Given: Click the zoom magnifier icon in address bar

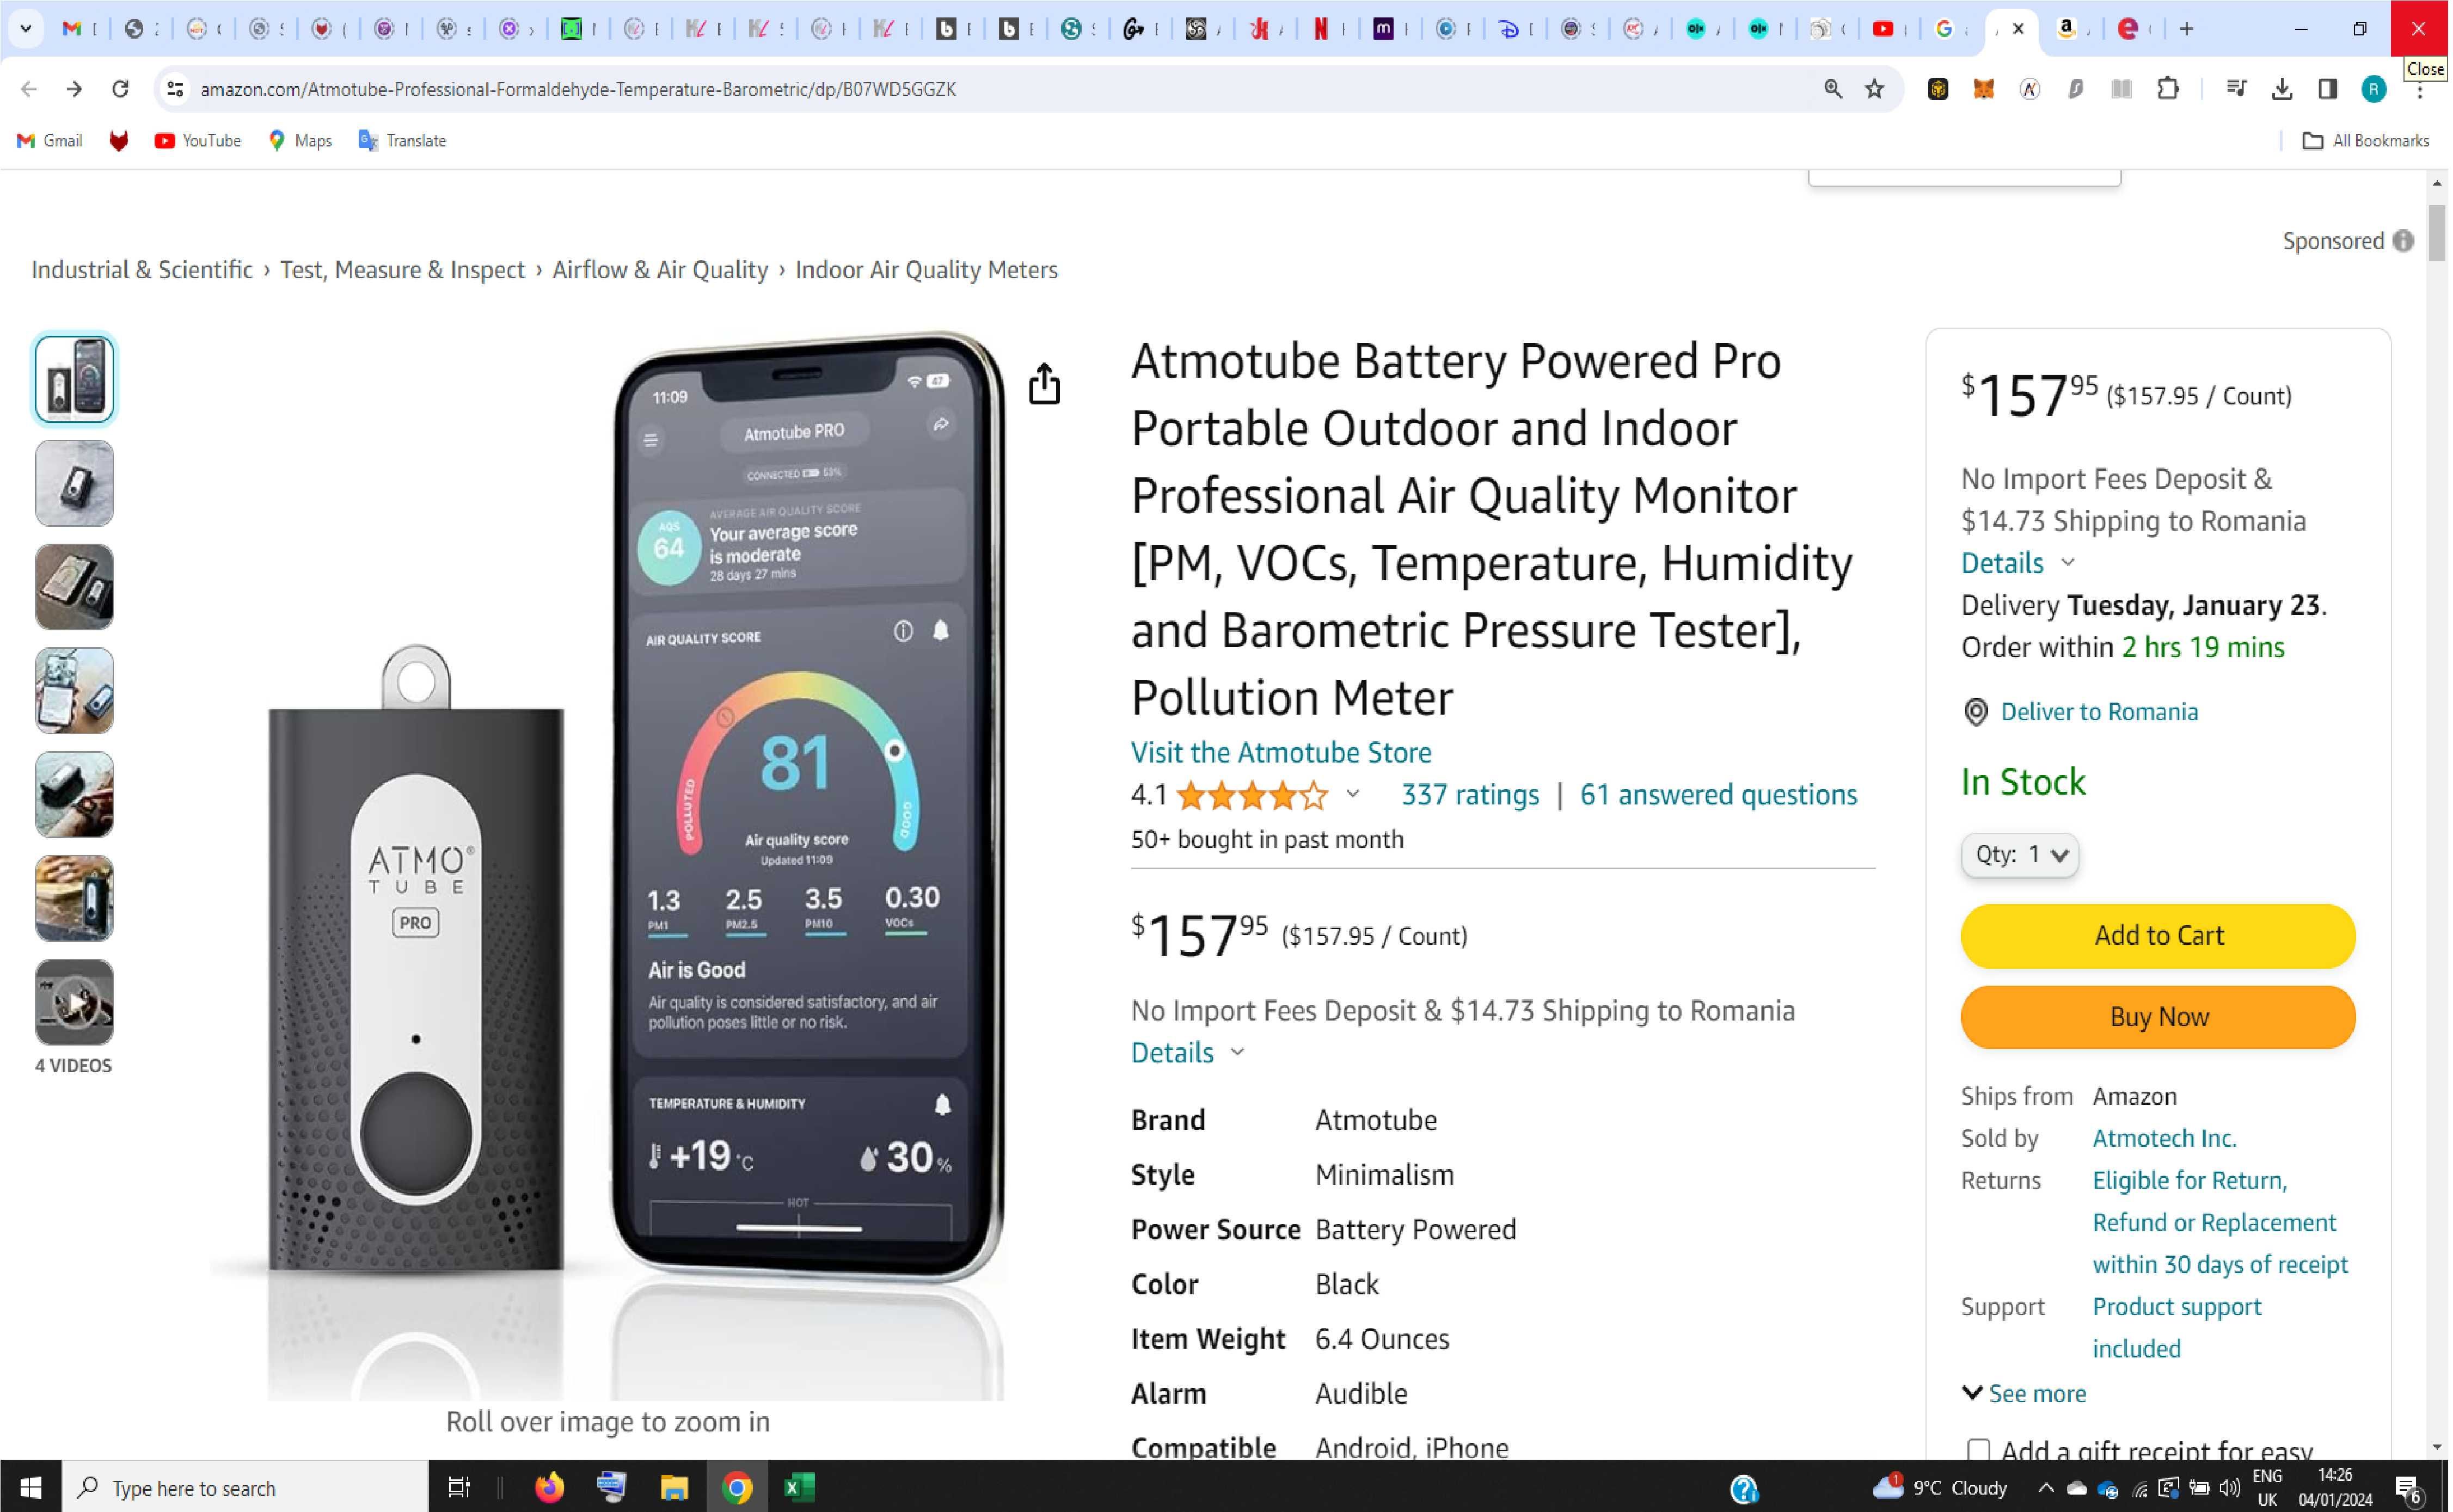Looking at the screenshot, I should pyautogui.click(x=1832, y=89).
